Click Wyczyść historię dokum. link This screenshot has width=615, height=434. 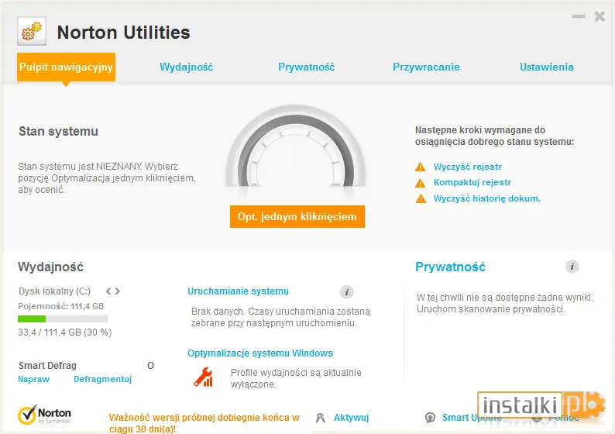coord(487,198)
